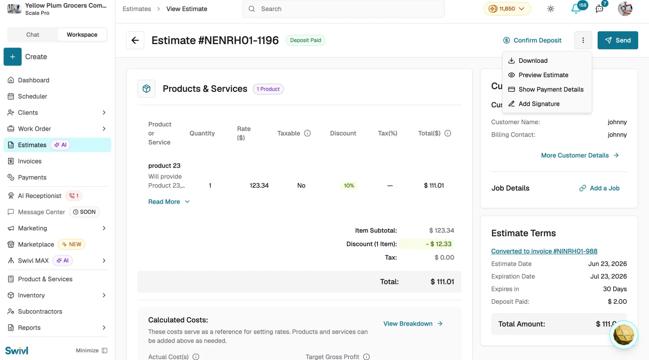Expand the Inventory submenu chevron
The image size is (649, 360).
click(x=104, y=295)
